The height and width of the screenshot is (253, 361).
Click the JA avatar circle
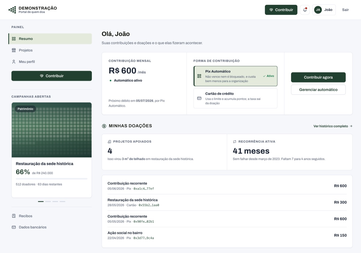click(318, 10)
